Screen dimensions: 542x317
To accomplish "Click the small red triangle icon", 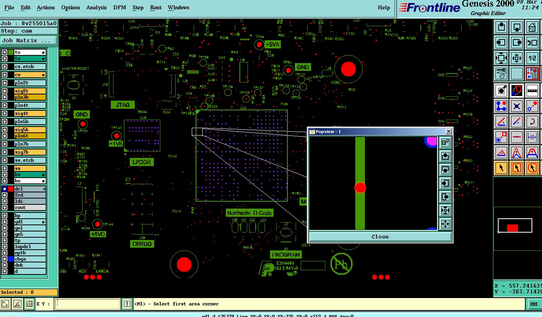I will pyautogui.click(x=502, y=152).
